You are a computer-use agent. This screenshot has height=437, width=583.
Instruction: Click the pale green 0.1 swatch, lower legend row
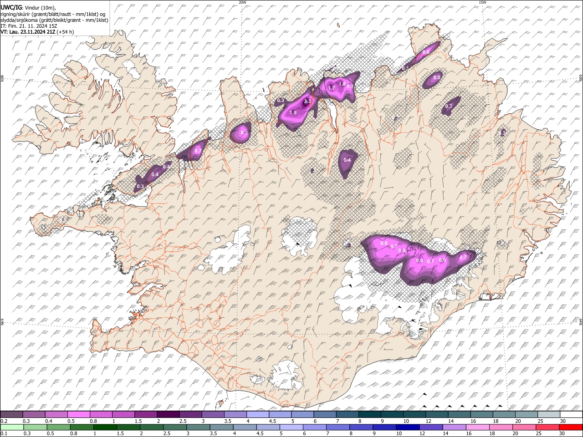pos(12,427)
